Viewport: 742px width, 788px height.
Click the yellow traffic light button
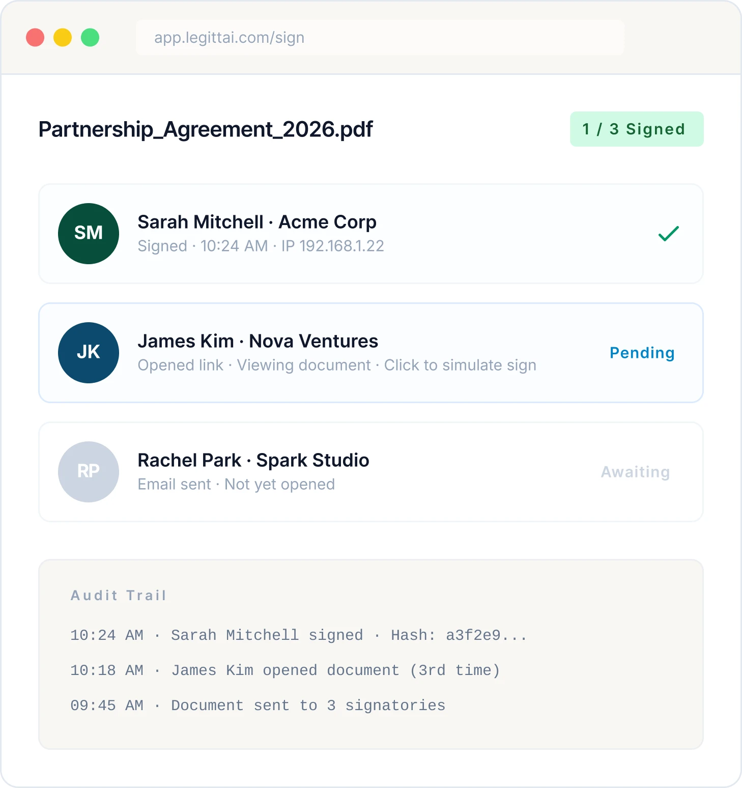pos(62,37)
